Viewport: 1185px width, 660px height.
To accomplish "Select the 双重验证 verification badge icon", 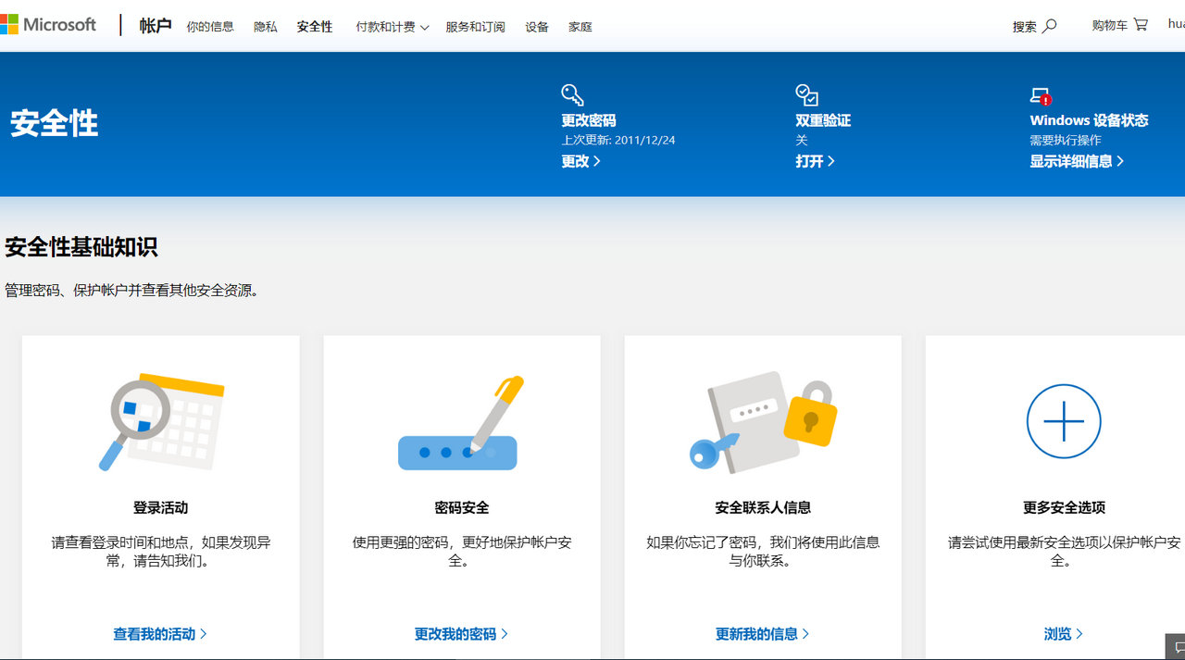I will point(805,93).
